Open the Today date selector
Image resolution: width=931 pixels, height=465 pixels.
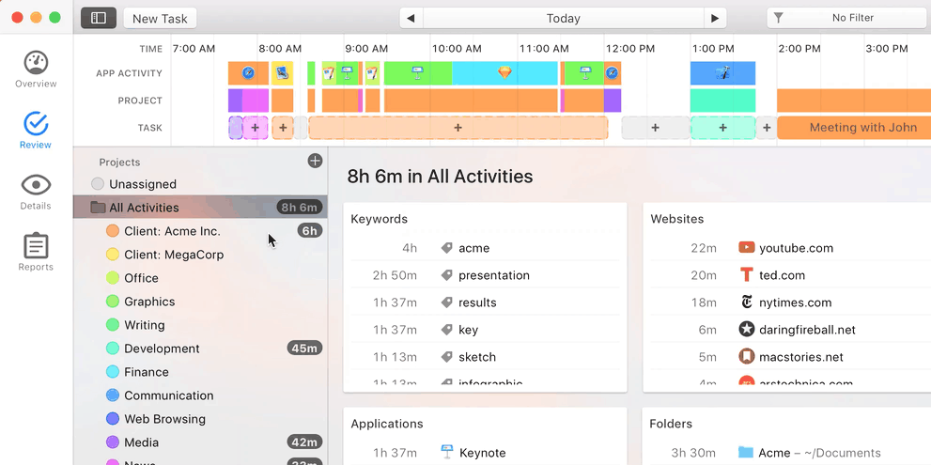point(563,19)
